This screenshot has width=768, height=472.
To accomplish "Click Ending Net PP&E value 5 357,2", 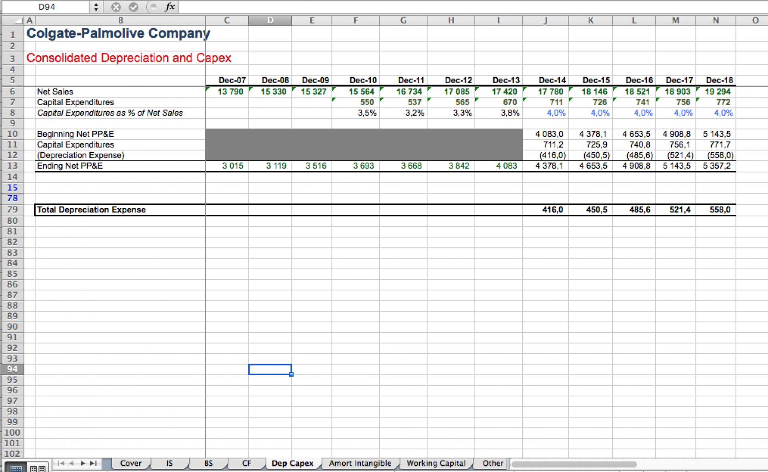I will point(716,166).
